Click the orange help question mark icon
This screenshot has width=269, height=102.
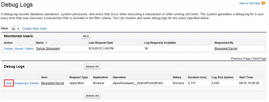[263, 3]
